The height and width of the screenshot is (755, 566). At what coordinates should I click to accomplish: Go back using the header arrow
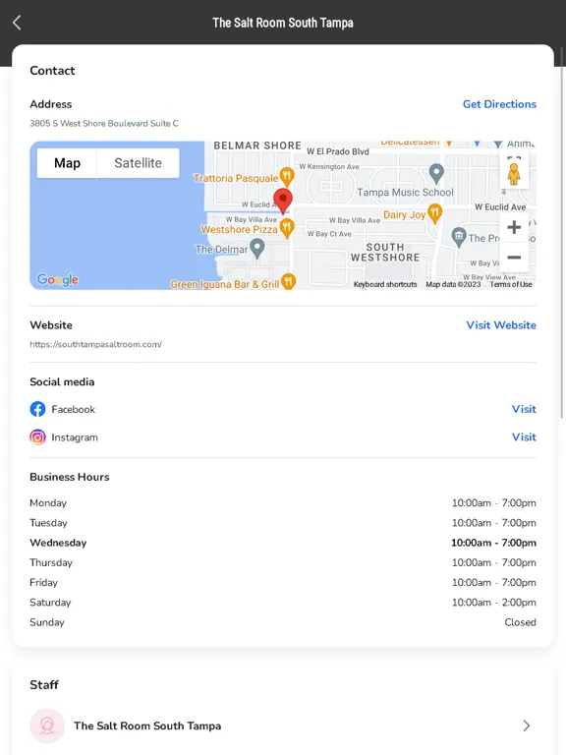pos(17,23)
